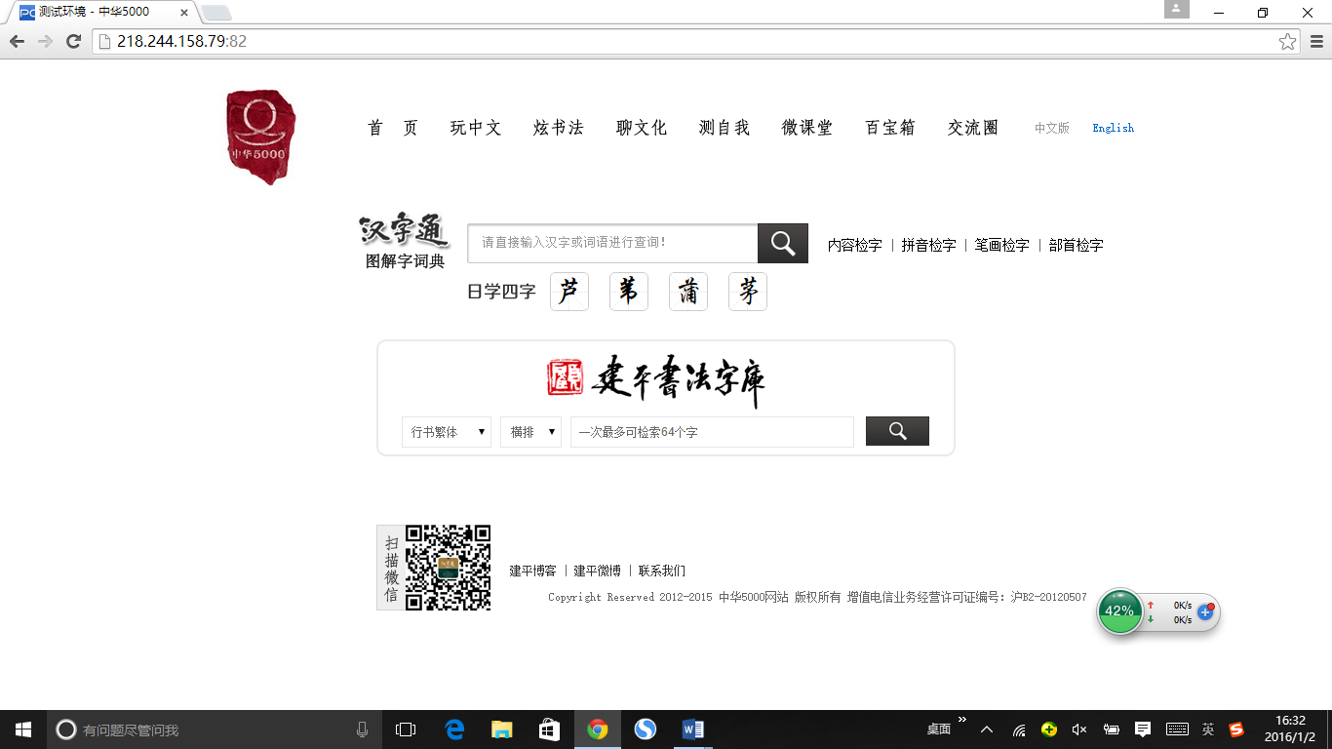Open the Action Center notification icon
The image size is (1332, 749).
[x=1143, y=729]
